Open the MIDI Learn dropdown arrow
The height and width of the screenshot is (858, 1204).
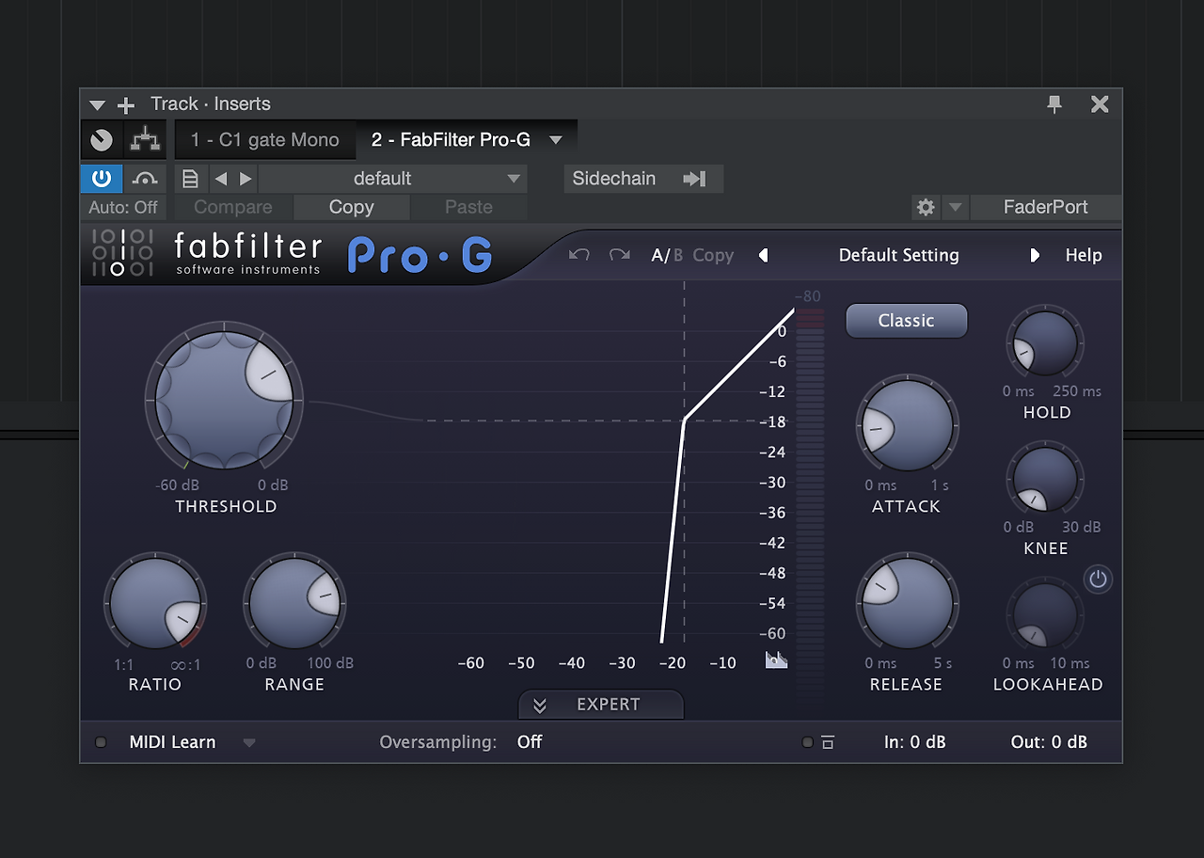pos(249,742)
